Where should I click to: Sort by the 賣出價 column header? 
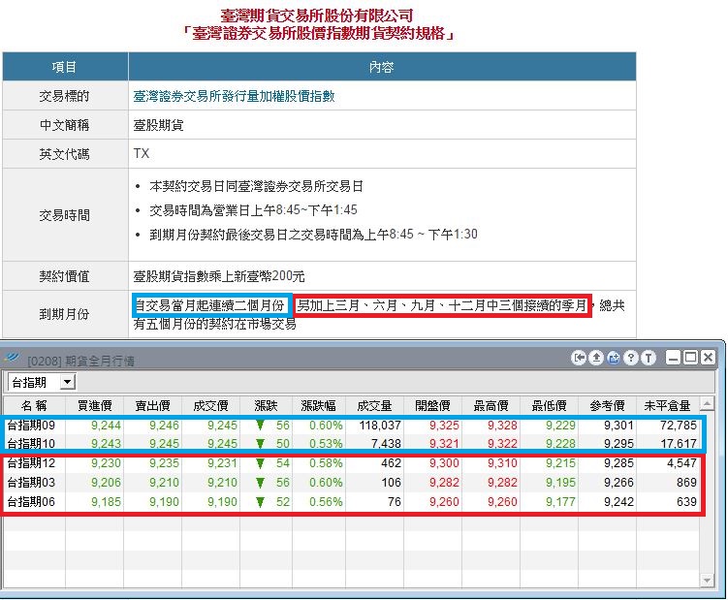pyautogui.click(x=152, y=405)
